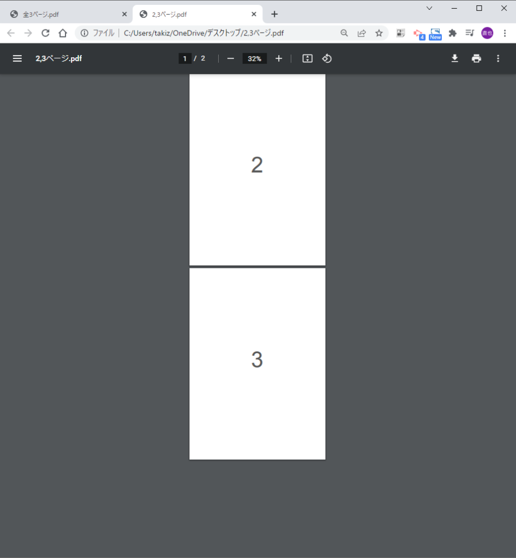Click the zoom magnifier icon in address bar
Viewport: 516px width, 558px height.
coord(344,33)
